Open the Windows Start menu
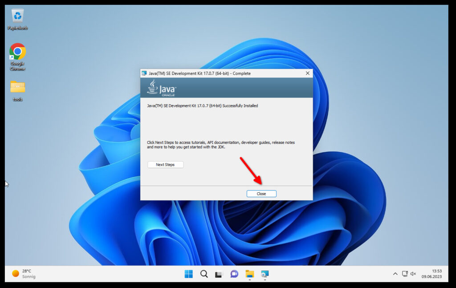Image resolution: width=456 pixels, height=288 pixels. pyautogui.click(x=188, y=274)
